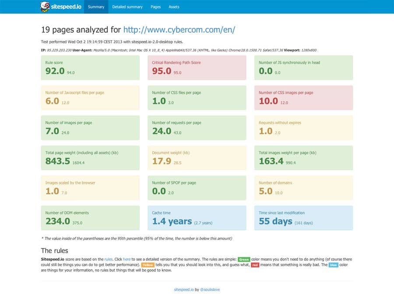This screenshot has width=394, height=295.
Task: Follow the 'here' detailed summary link
Action: click(x=127, y=259)
